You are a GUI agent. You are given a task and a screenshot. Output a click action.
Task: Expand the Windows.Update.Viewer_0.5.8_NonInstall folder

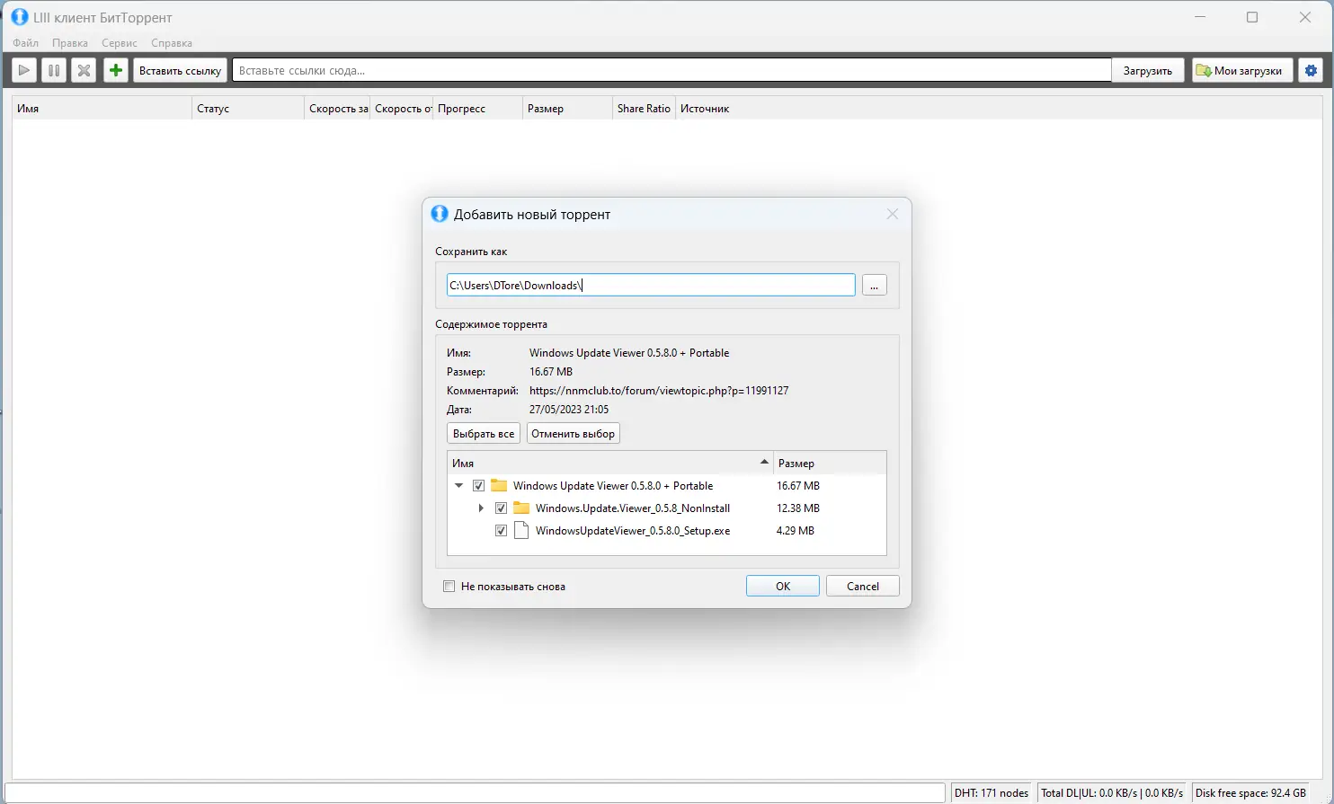pyautogui.click(x=481, y=508)
